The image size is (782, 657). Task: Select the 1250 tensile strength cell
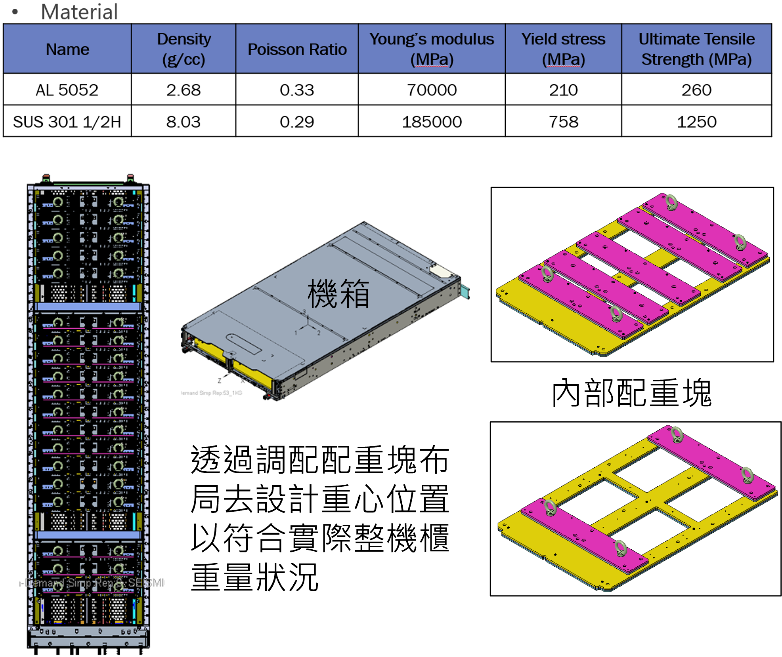(696, 122)
